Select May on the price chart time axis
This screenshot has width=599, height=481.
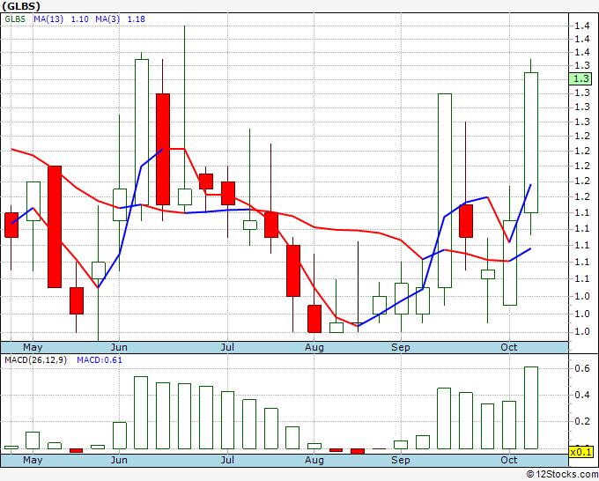[33, 347]
